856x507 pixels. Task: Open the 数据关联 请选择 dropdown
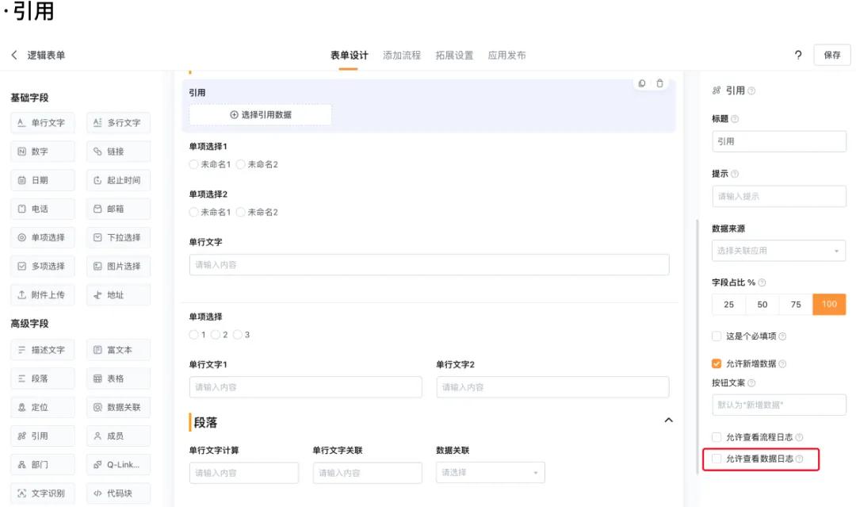click(x=490, y=473)
